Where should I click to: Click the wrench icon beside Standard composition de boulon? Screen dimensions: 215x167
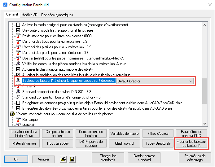click(18, 92)
